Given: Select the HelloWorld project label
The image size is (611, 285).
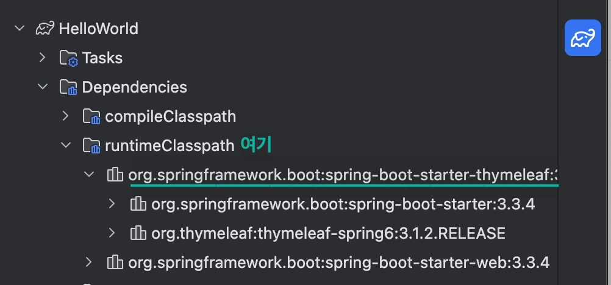Looking at the screenshot, I should 99,29.
